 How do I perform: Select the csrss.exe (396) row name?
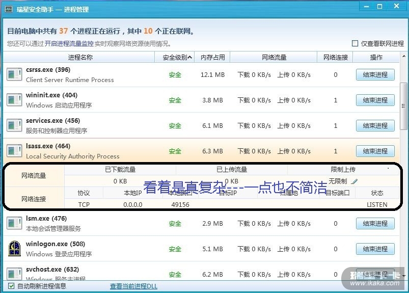(48, 70)
